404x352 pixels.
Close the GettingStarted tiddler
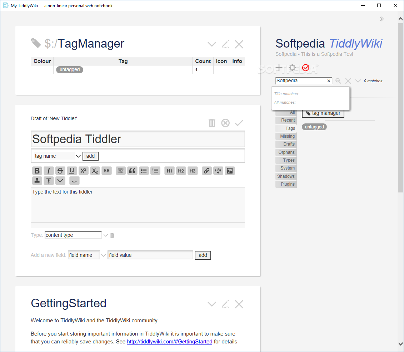click(239, 304)
